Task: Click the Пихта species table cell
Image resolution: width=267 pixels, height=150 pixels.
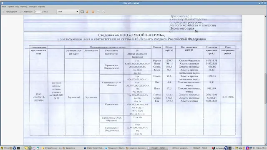Action: 157,95
